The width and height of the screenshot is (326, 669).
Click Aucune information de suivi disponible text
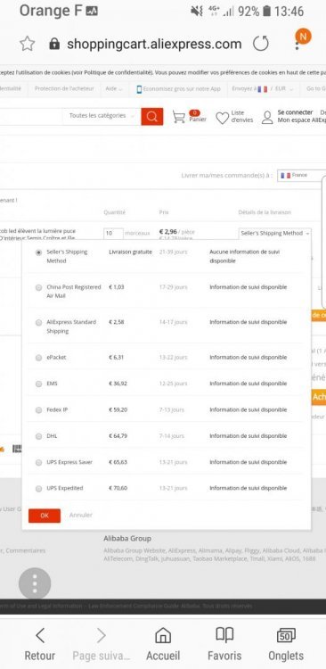(x=245, y=256)
